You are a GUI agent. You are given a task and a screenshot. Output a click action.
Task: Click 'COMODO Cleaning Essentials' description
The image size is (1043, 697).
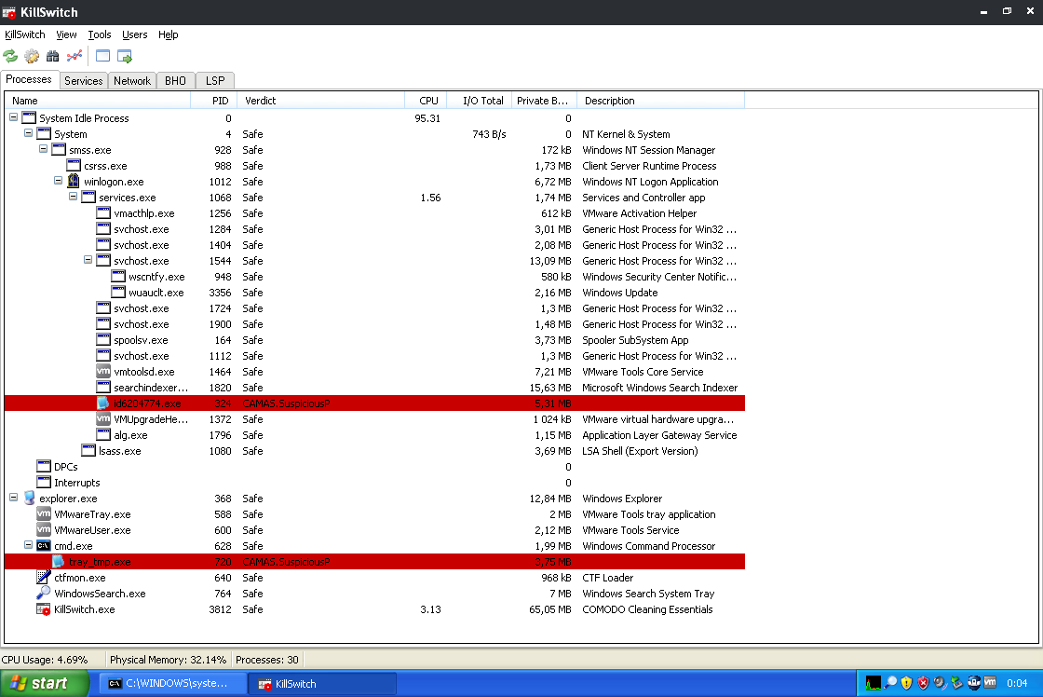(x=647, y=609)
